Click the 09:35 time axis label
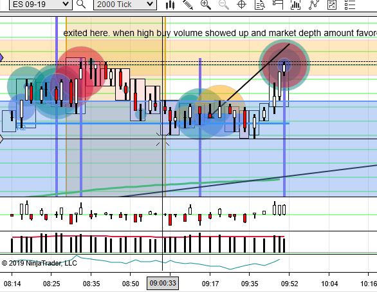The width and height of the screenshot is (377, 292). click(250, 284)
